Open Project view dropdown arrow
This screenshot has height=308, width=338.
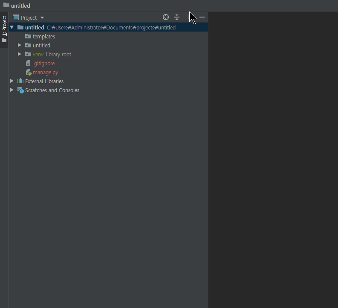42,17
